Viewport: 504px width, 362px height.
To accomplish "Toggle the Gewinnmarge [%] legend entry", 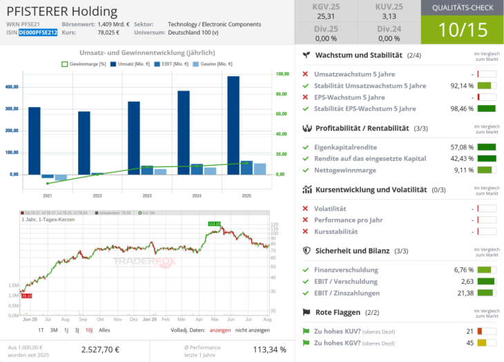I will point(84,64).
